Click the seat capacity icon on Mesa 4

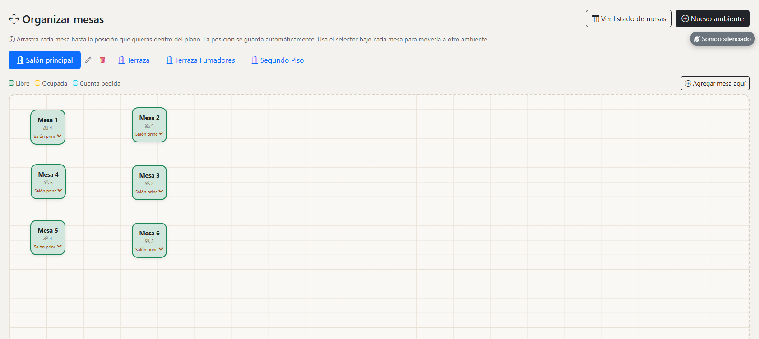46,183
